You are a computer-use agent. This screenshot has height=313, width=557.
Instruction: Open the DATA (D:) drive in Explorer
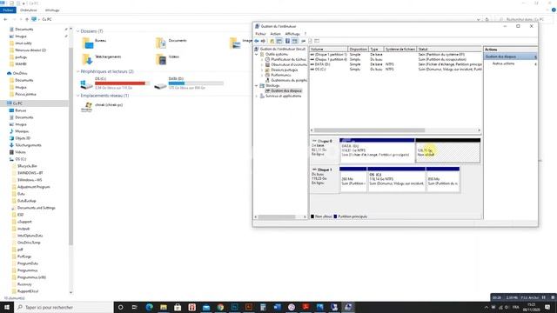(189, 83)
